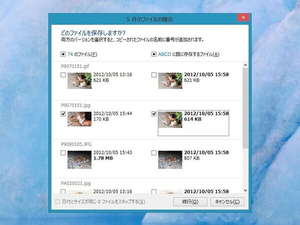The width and height of the screenshot is (300, 225).
Task: Open the 'ASCII' destination folder link
Action: [x=164, y=54]
